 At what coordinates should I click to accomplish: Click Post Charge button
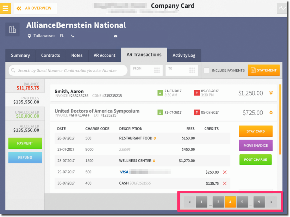coord(255,160)
